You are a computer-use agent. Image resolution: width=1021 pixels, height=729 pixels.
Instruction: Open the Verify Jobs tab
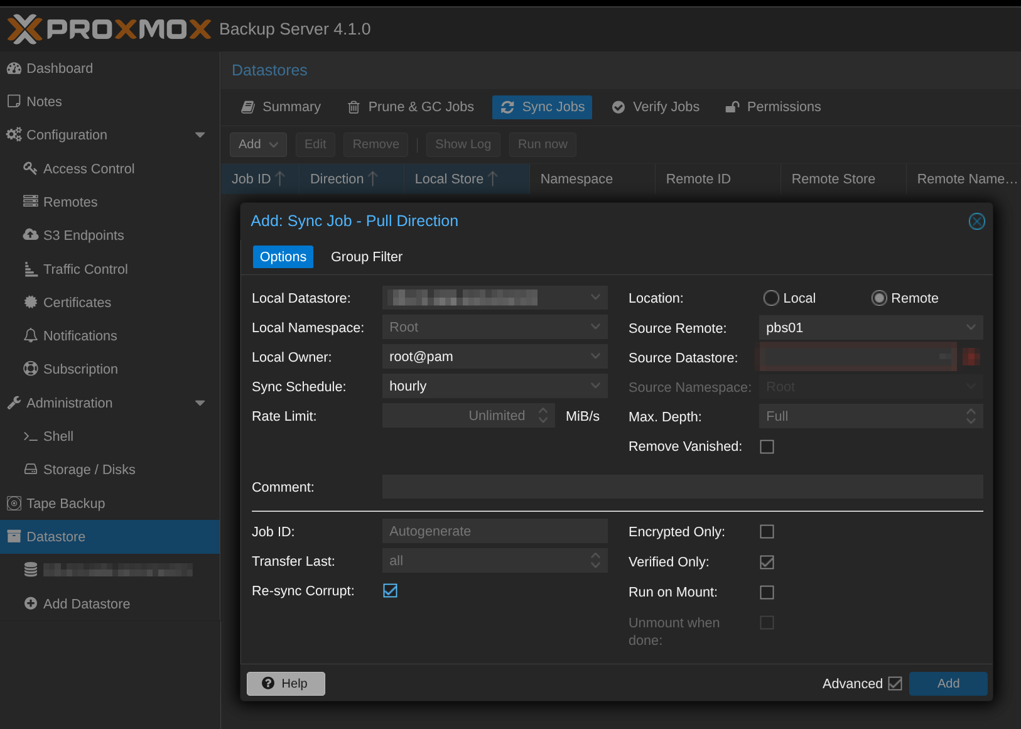tap(656, 107)
